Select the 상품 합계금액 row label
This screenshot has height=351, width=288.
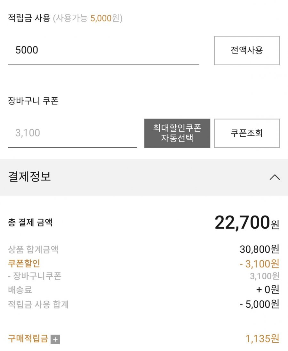33,249
